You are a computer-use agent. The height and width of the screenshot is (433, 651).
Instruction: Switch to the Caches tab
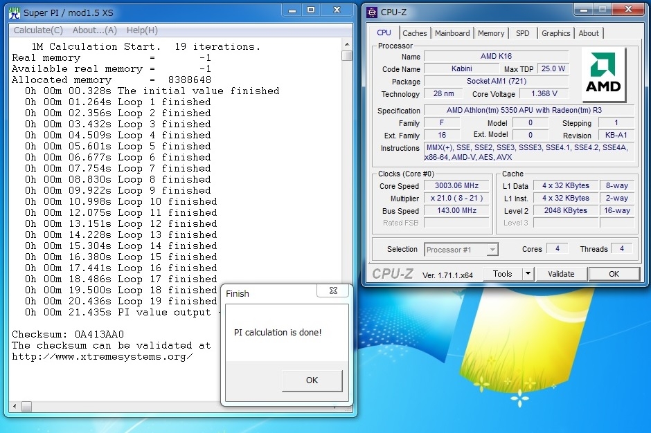click(x=415, y=33)
